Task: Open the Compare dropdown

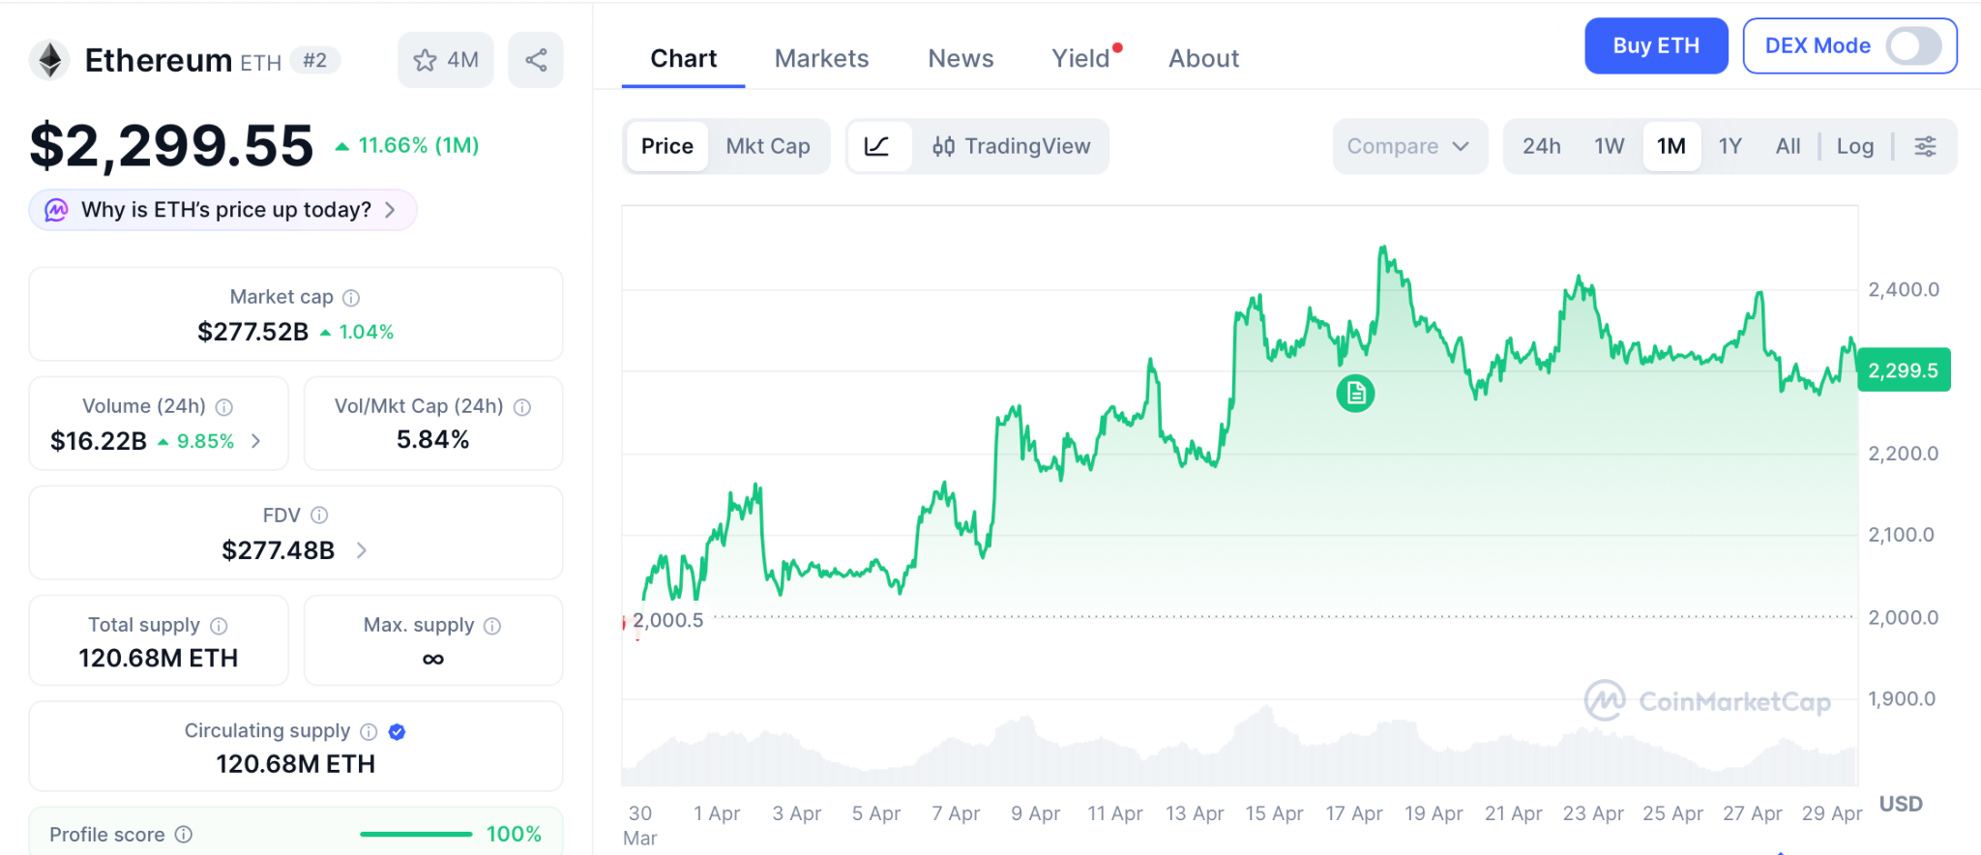Action: pos(1408,146)
